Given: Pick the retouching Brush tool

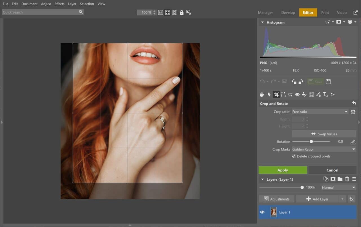Looking at the screenshot, I should [318, 94].
